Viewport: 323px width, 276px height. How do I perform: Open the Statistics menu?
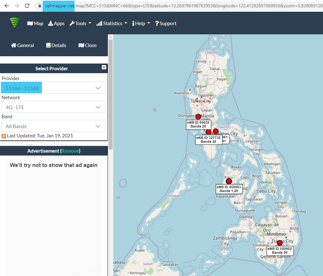point(111,23)
